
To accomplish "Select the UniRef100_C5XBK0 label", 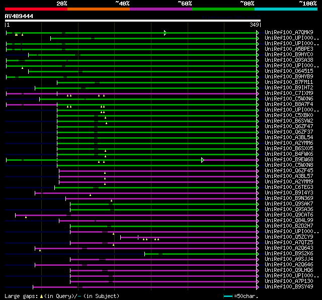I will coord(289,116).
